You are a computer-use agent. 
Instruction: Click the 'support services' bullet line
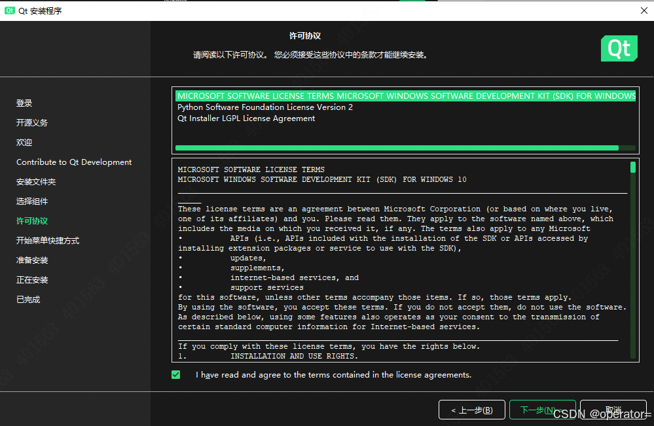pos(267,288)
